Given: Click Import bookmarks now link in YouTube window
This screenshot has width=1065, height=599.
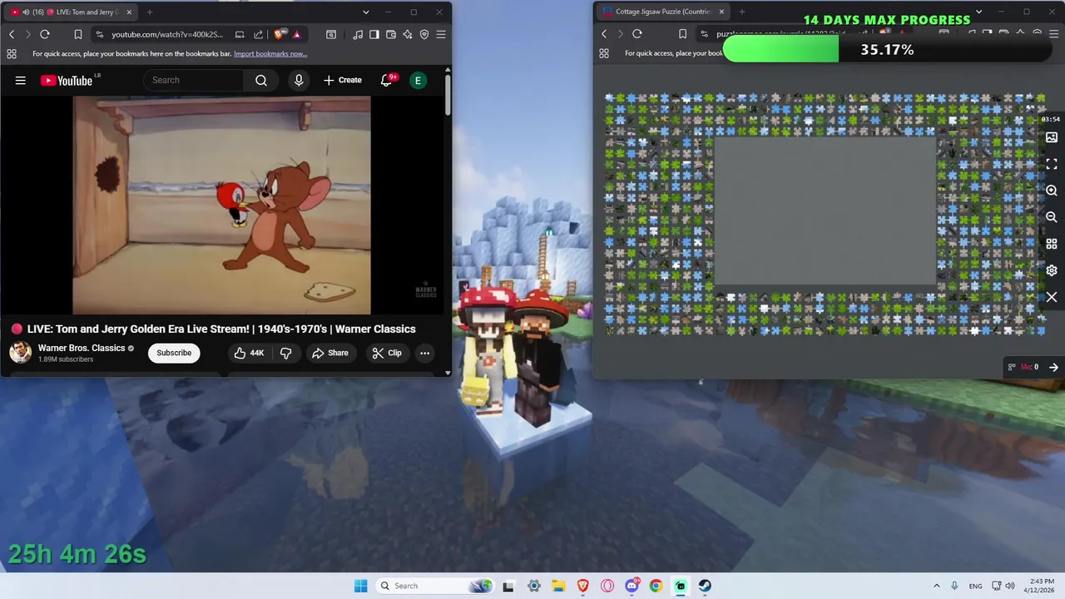Looking at the screenshot, I should (x=270, y=54).
